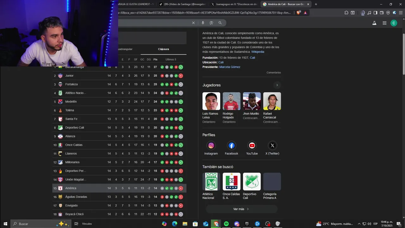This screenshot has width=405, height=228.
Task: Open a new browser tab
Action: tap(316, 4)
